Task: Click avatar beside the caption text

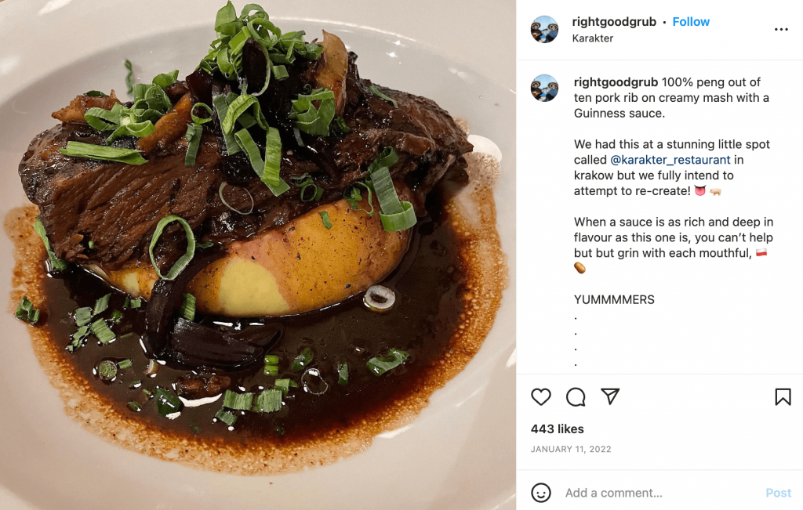Action: tap(544, 88)
